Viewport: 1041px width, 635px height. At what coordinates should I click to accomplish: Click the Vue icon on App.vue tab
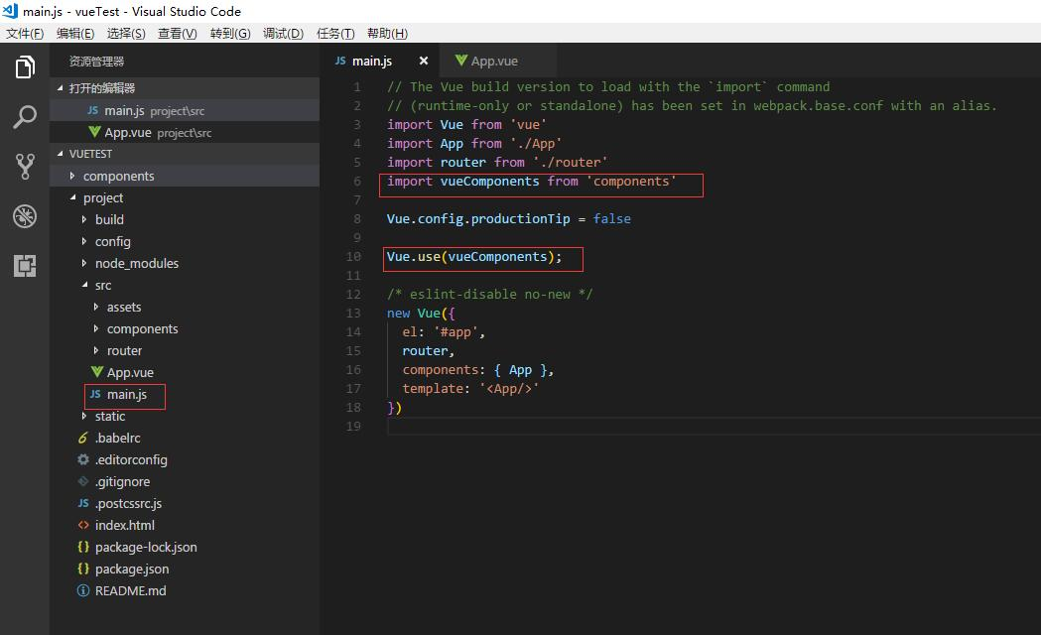click(x=461, y=60)
